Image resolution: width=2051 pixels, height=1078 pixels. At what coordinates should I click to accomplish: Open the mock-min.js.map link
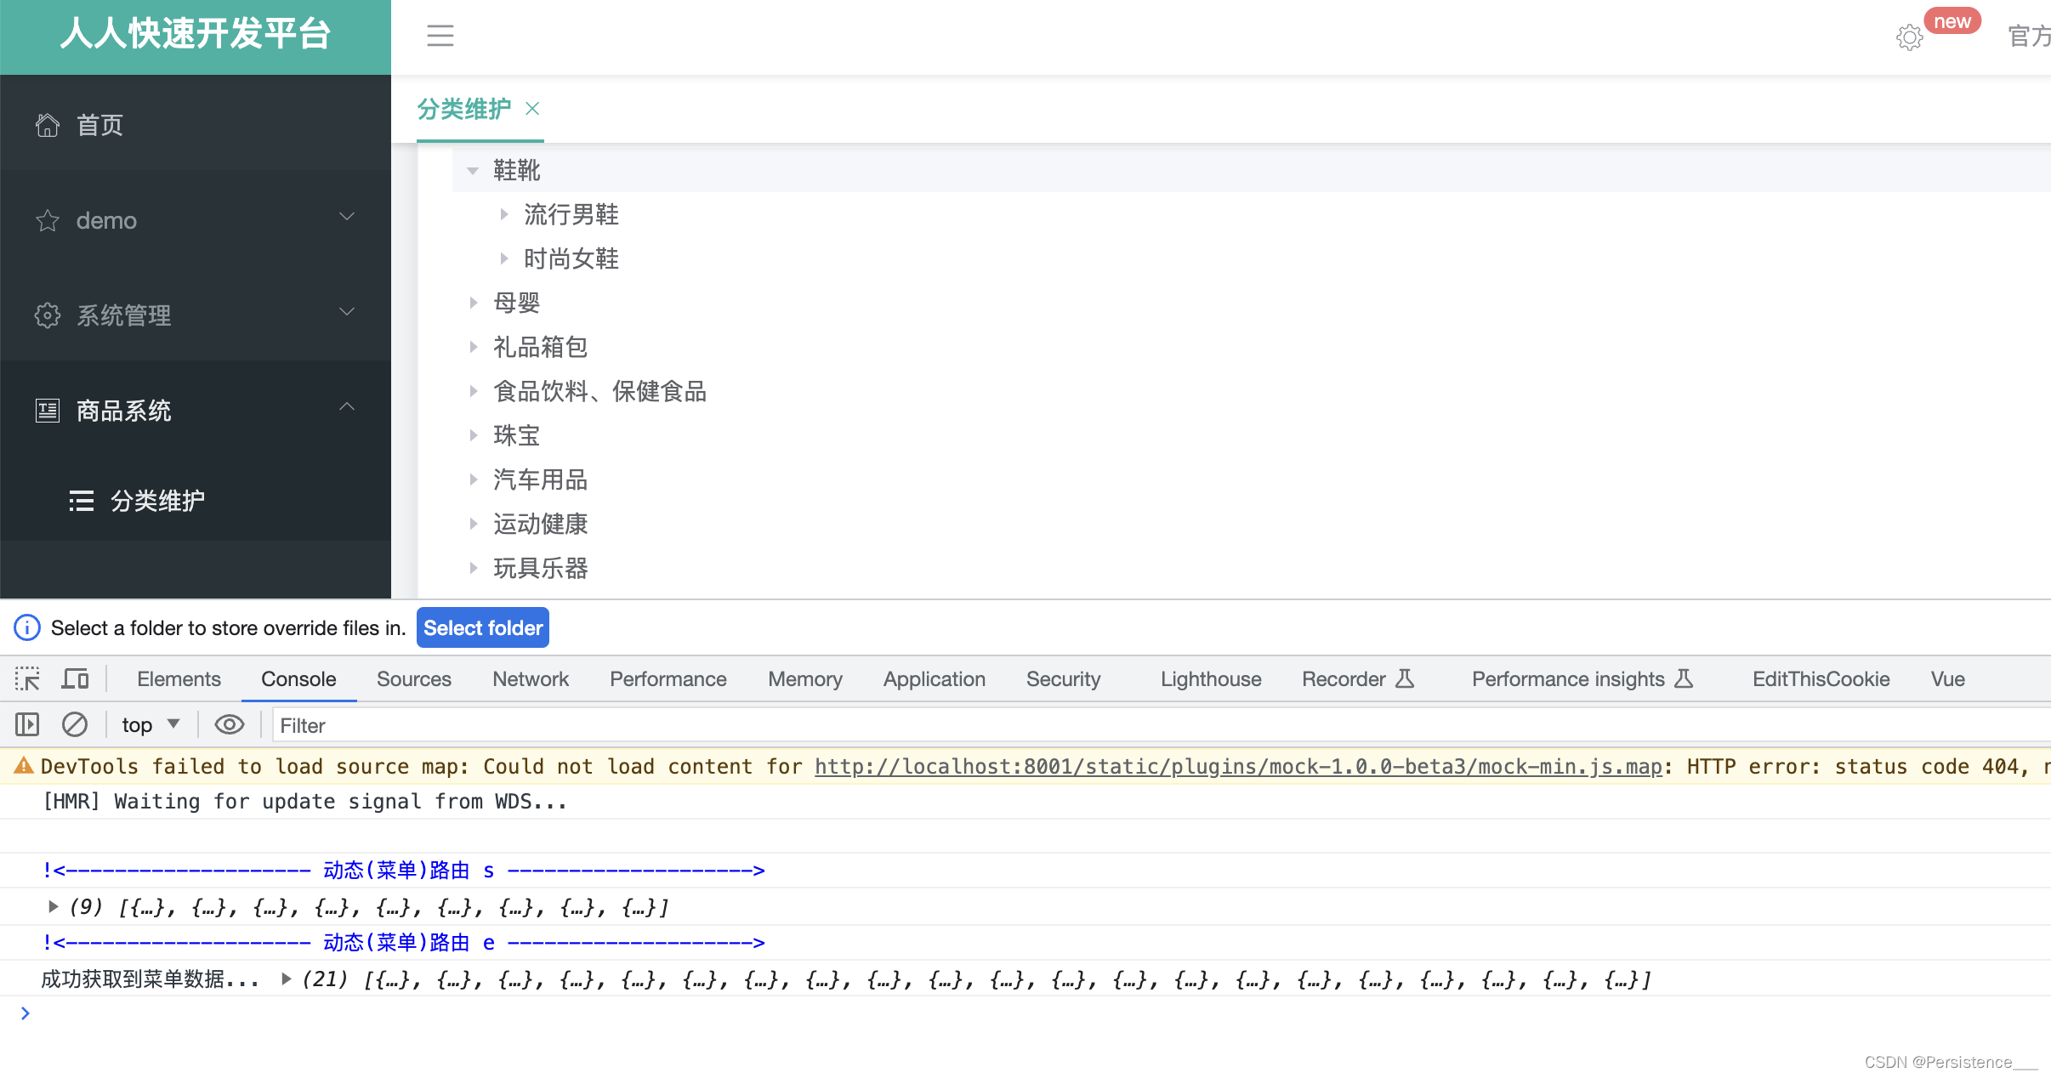point(1238,766)
